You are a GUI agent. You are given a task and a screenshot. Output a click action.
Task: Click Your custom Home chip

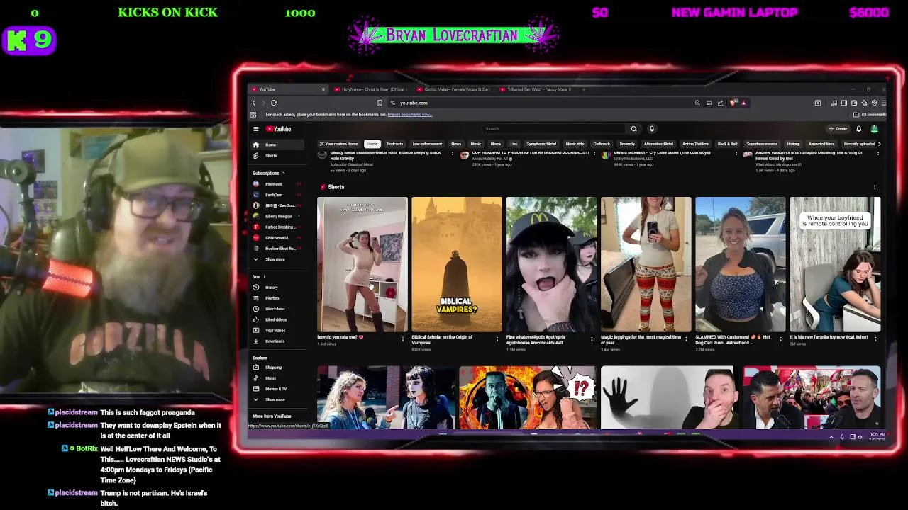pyautogui.click(x=339, y=144)
